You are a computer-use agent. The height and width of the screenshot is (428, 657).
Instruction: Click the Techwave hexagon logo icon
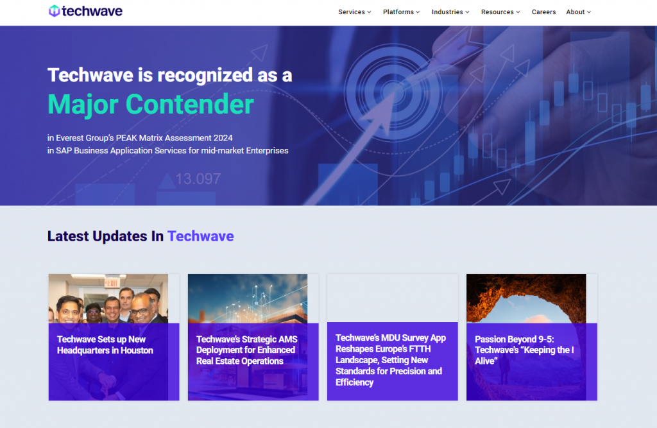54,11
